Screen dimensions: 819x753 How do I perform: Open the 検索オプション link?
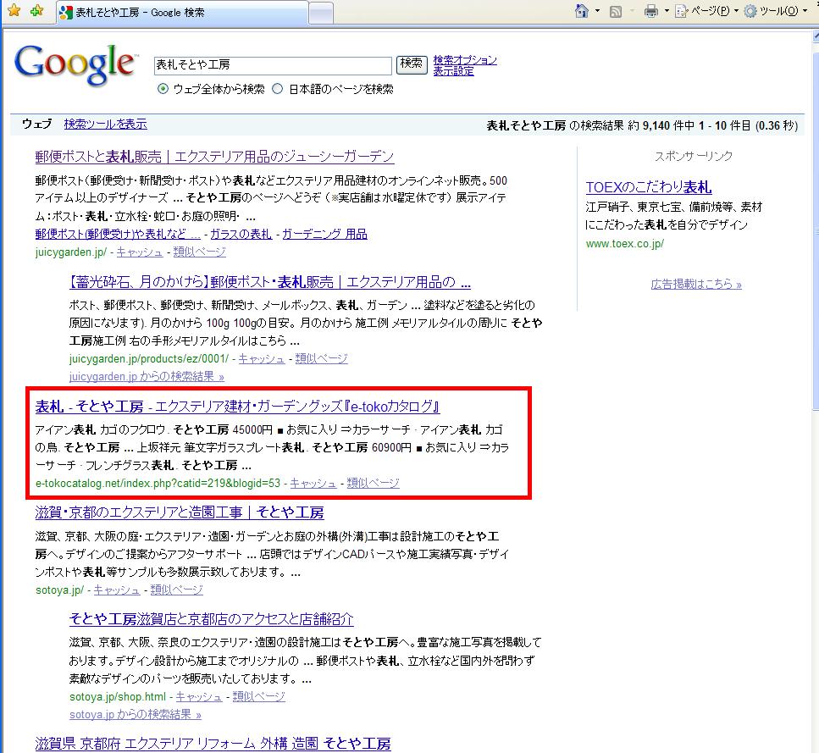pyautogui.click(x=465, y=60)
